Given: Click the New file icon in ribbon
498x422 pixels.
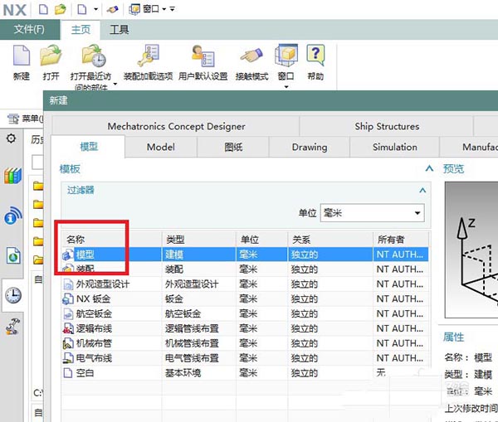Looking at the screenshot, I should coord(22,56).
